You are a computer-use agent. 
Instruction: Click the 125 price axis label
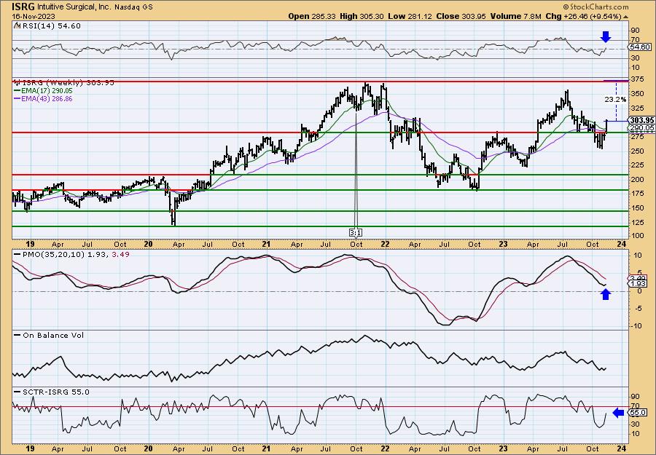point(637,222)
